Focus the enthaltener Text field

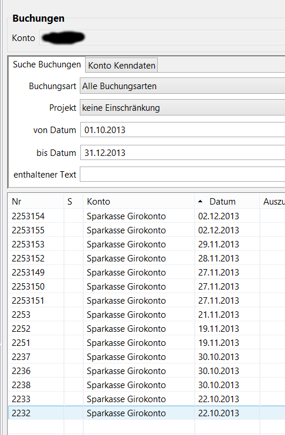click(182, 175)
